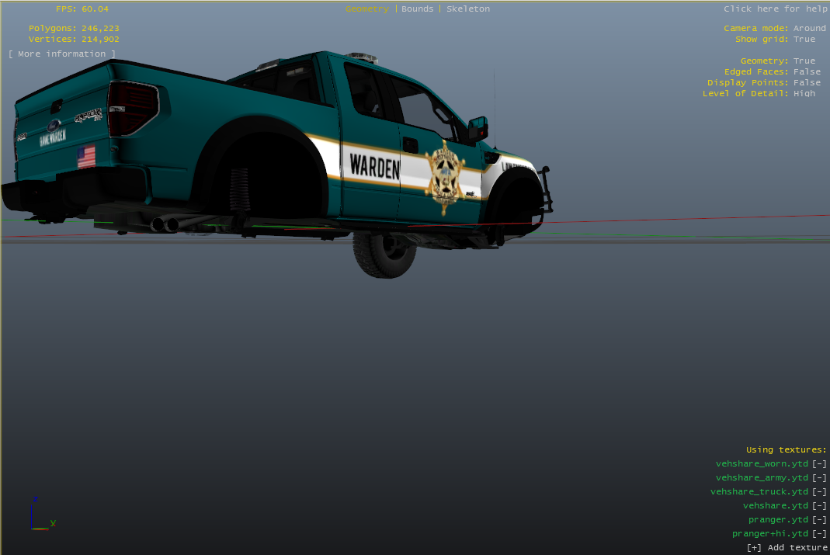Switch to the Bounds tab

click(x=417, y=9)
